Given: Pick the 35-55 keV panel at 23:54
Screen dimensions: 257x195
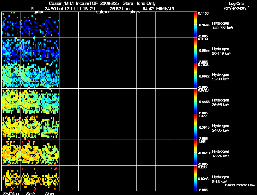Looking at the screenshot, I should (50, 102).
